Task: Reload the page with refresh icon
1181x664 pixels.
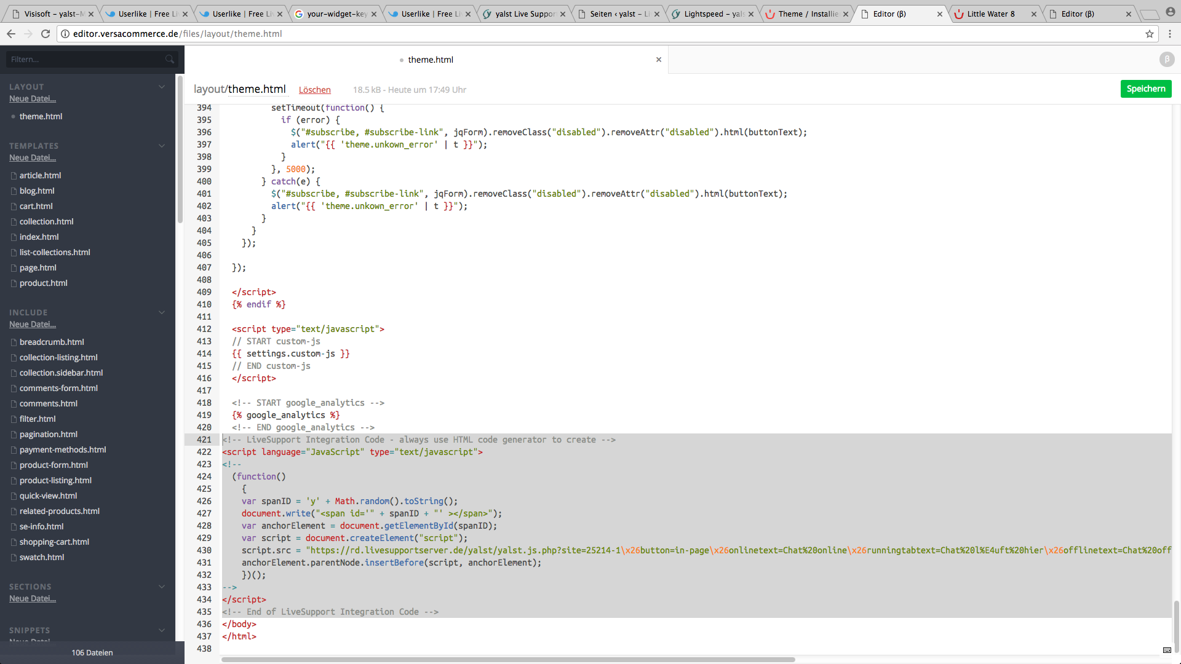Action: (46, 34)
